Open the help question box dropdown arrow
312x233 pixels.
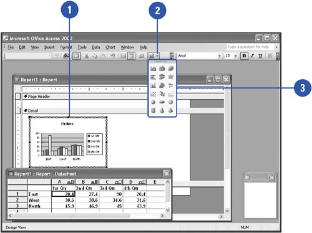click(x=276, y=47)
